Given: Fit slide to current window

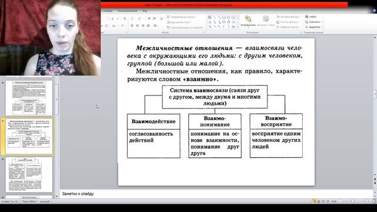Looking at the screenshot, I should pyautogui.click(x=374, y=201).
